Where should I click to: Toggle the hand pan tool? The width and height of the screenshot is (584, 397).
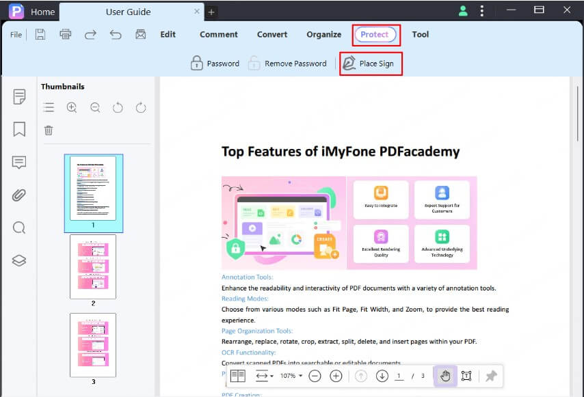coord(445,376)
